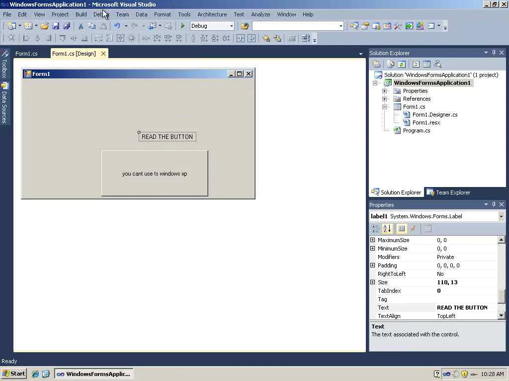Open the Debug configuration dropdown

(232, 26)
